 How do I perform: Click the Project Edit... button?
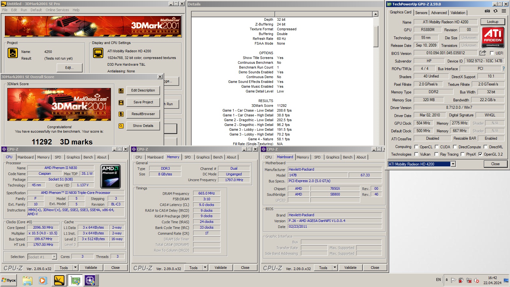[69, 68]
